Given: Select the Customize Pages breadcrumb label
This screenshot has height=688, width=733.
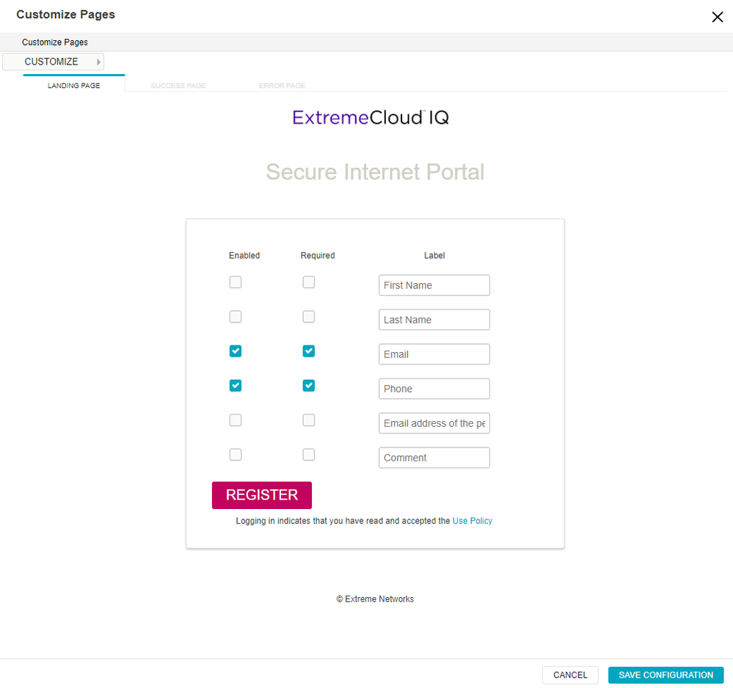Looking at the screenshot, I should point(55,42).
